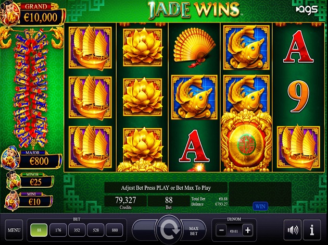
Task: Click the golden gong scatter symbol
Action: coord(246,142)
